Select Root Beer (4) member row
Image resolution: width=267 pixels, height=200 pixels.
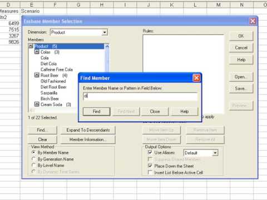54,76
